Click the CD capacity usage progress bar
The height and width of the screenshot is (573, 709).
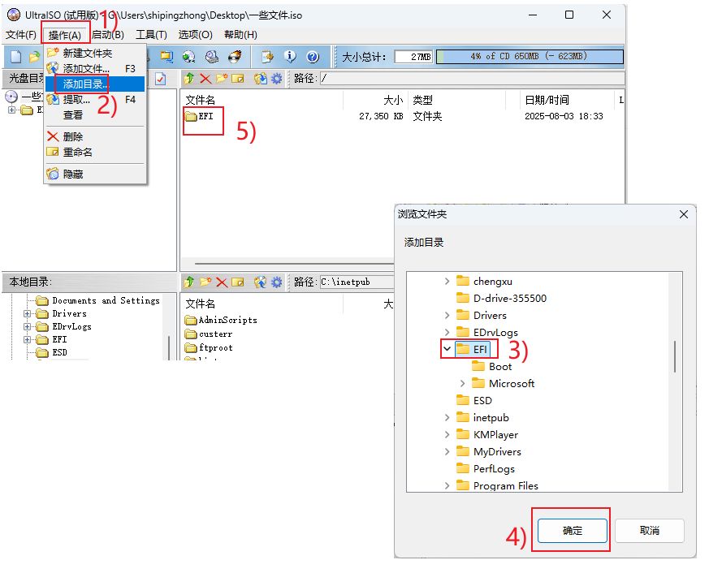coord(530,57)
